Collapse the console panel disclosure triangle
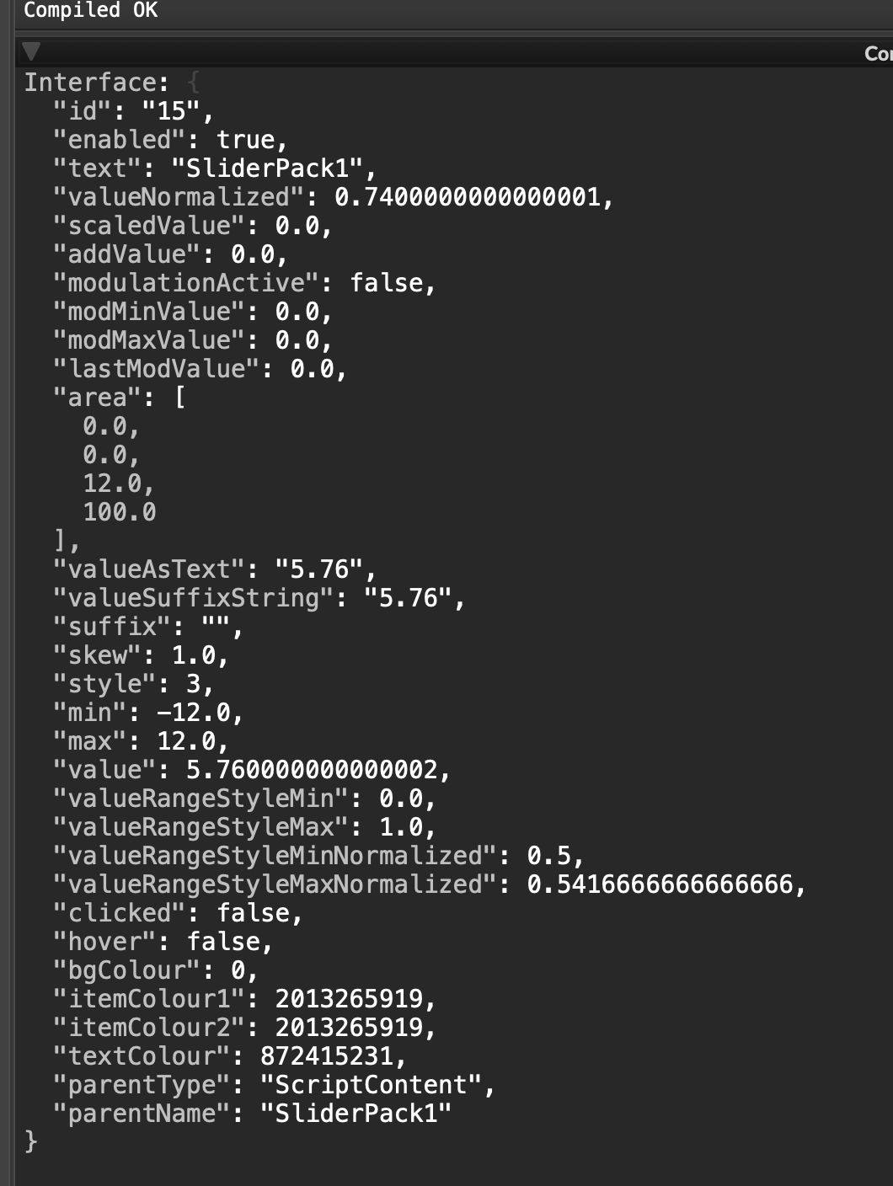This screenshot has height=1186, width=893. tap(31, 52)
